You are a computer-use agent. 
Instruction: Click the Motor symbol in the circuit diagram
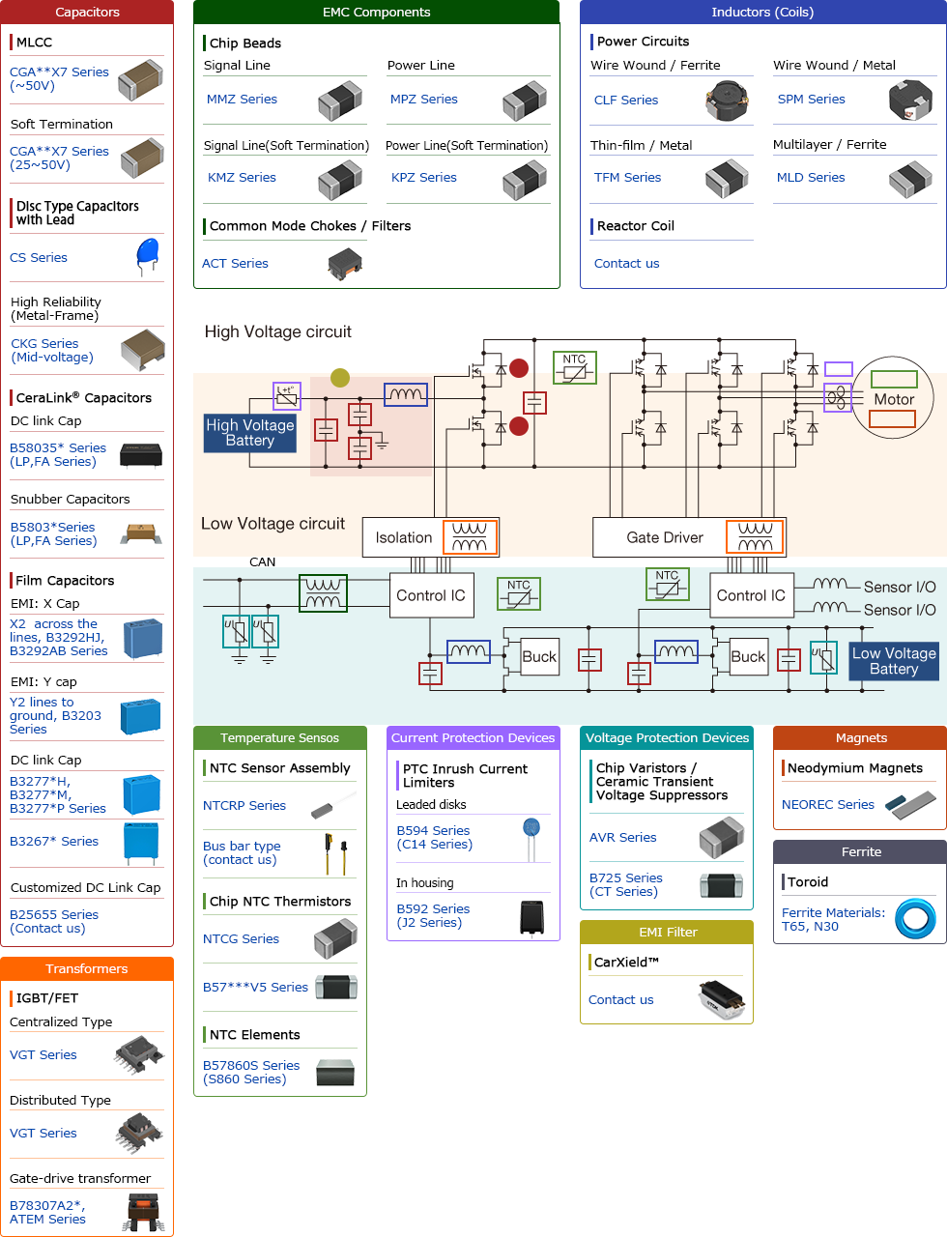point(893,397)
